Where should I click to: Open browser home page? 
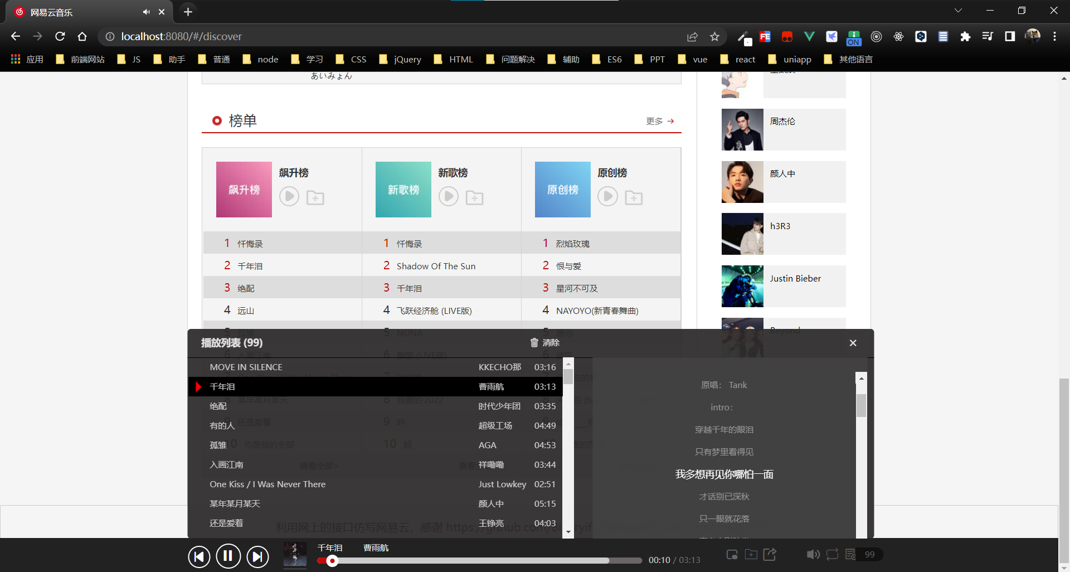coord(82,36)
